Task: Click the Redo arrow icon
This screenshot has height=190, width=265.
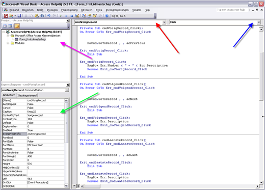Action: 54,16
